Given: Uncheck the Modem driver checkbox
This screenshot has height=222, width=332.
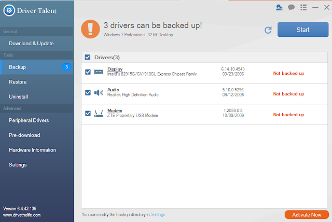Looking at the screenshot, I should coord(88,114).
